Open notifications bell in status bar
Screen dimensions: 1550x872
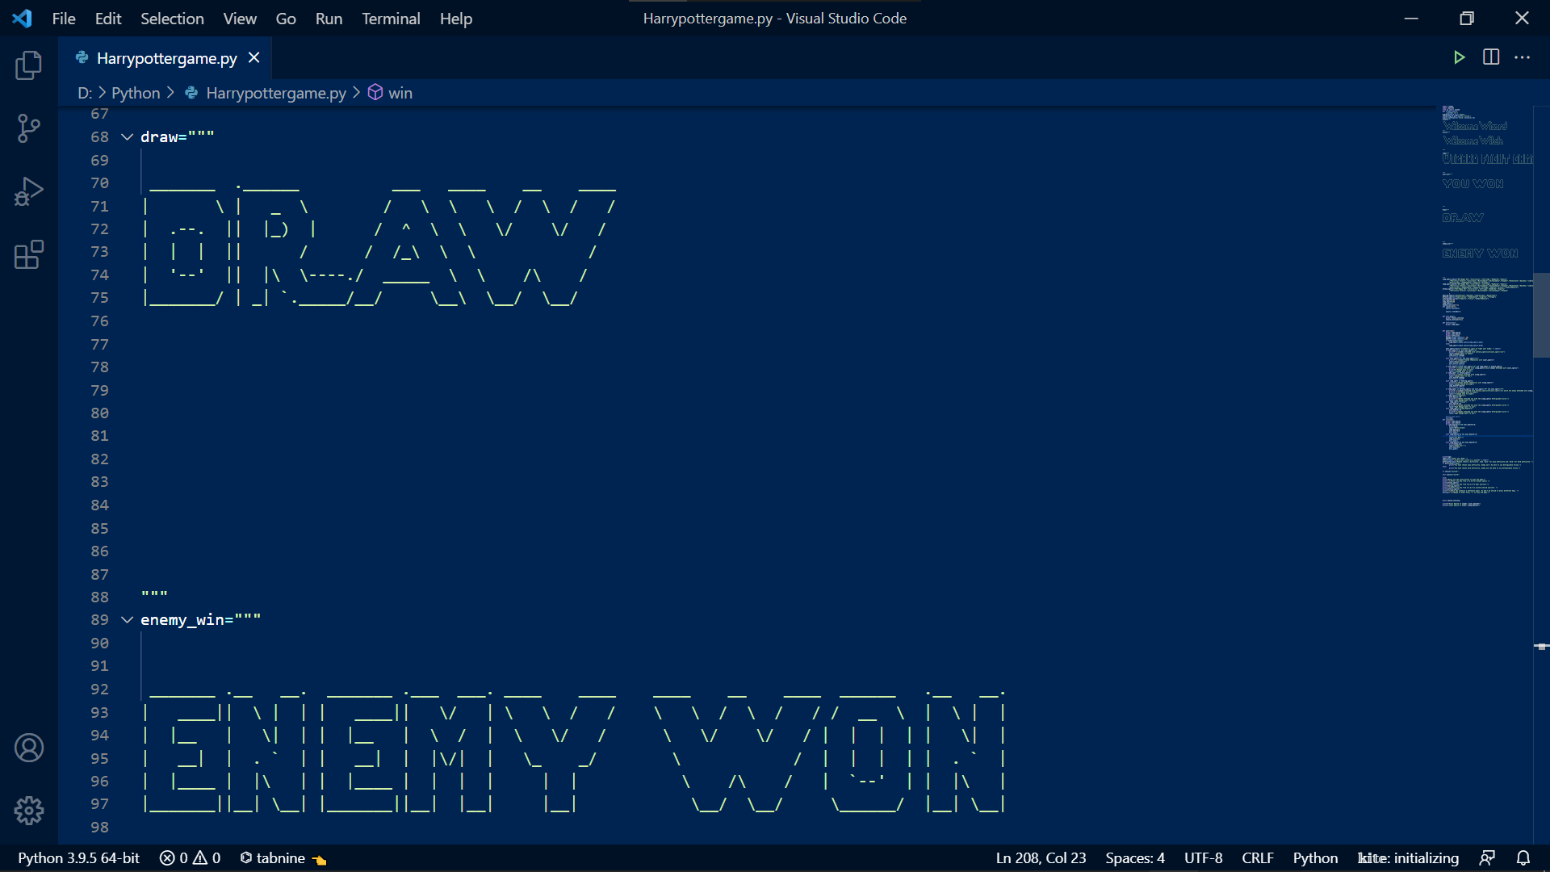(1523, 858)
